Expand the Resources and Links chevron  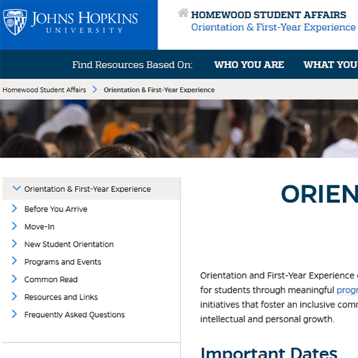point(14,296)
